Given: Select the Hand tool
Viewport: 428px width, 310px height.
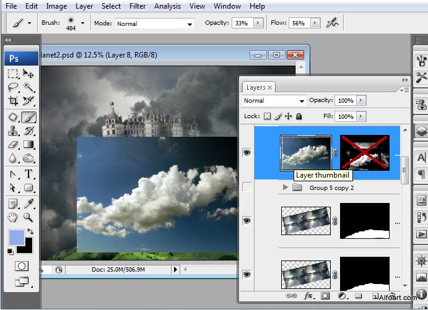Looking at the screenshot, I should point(13,217).
